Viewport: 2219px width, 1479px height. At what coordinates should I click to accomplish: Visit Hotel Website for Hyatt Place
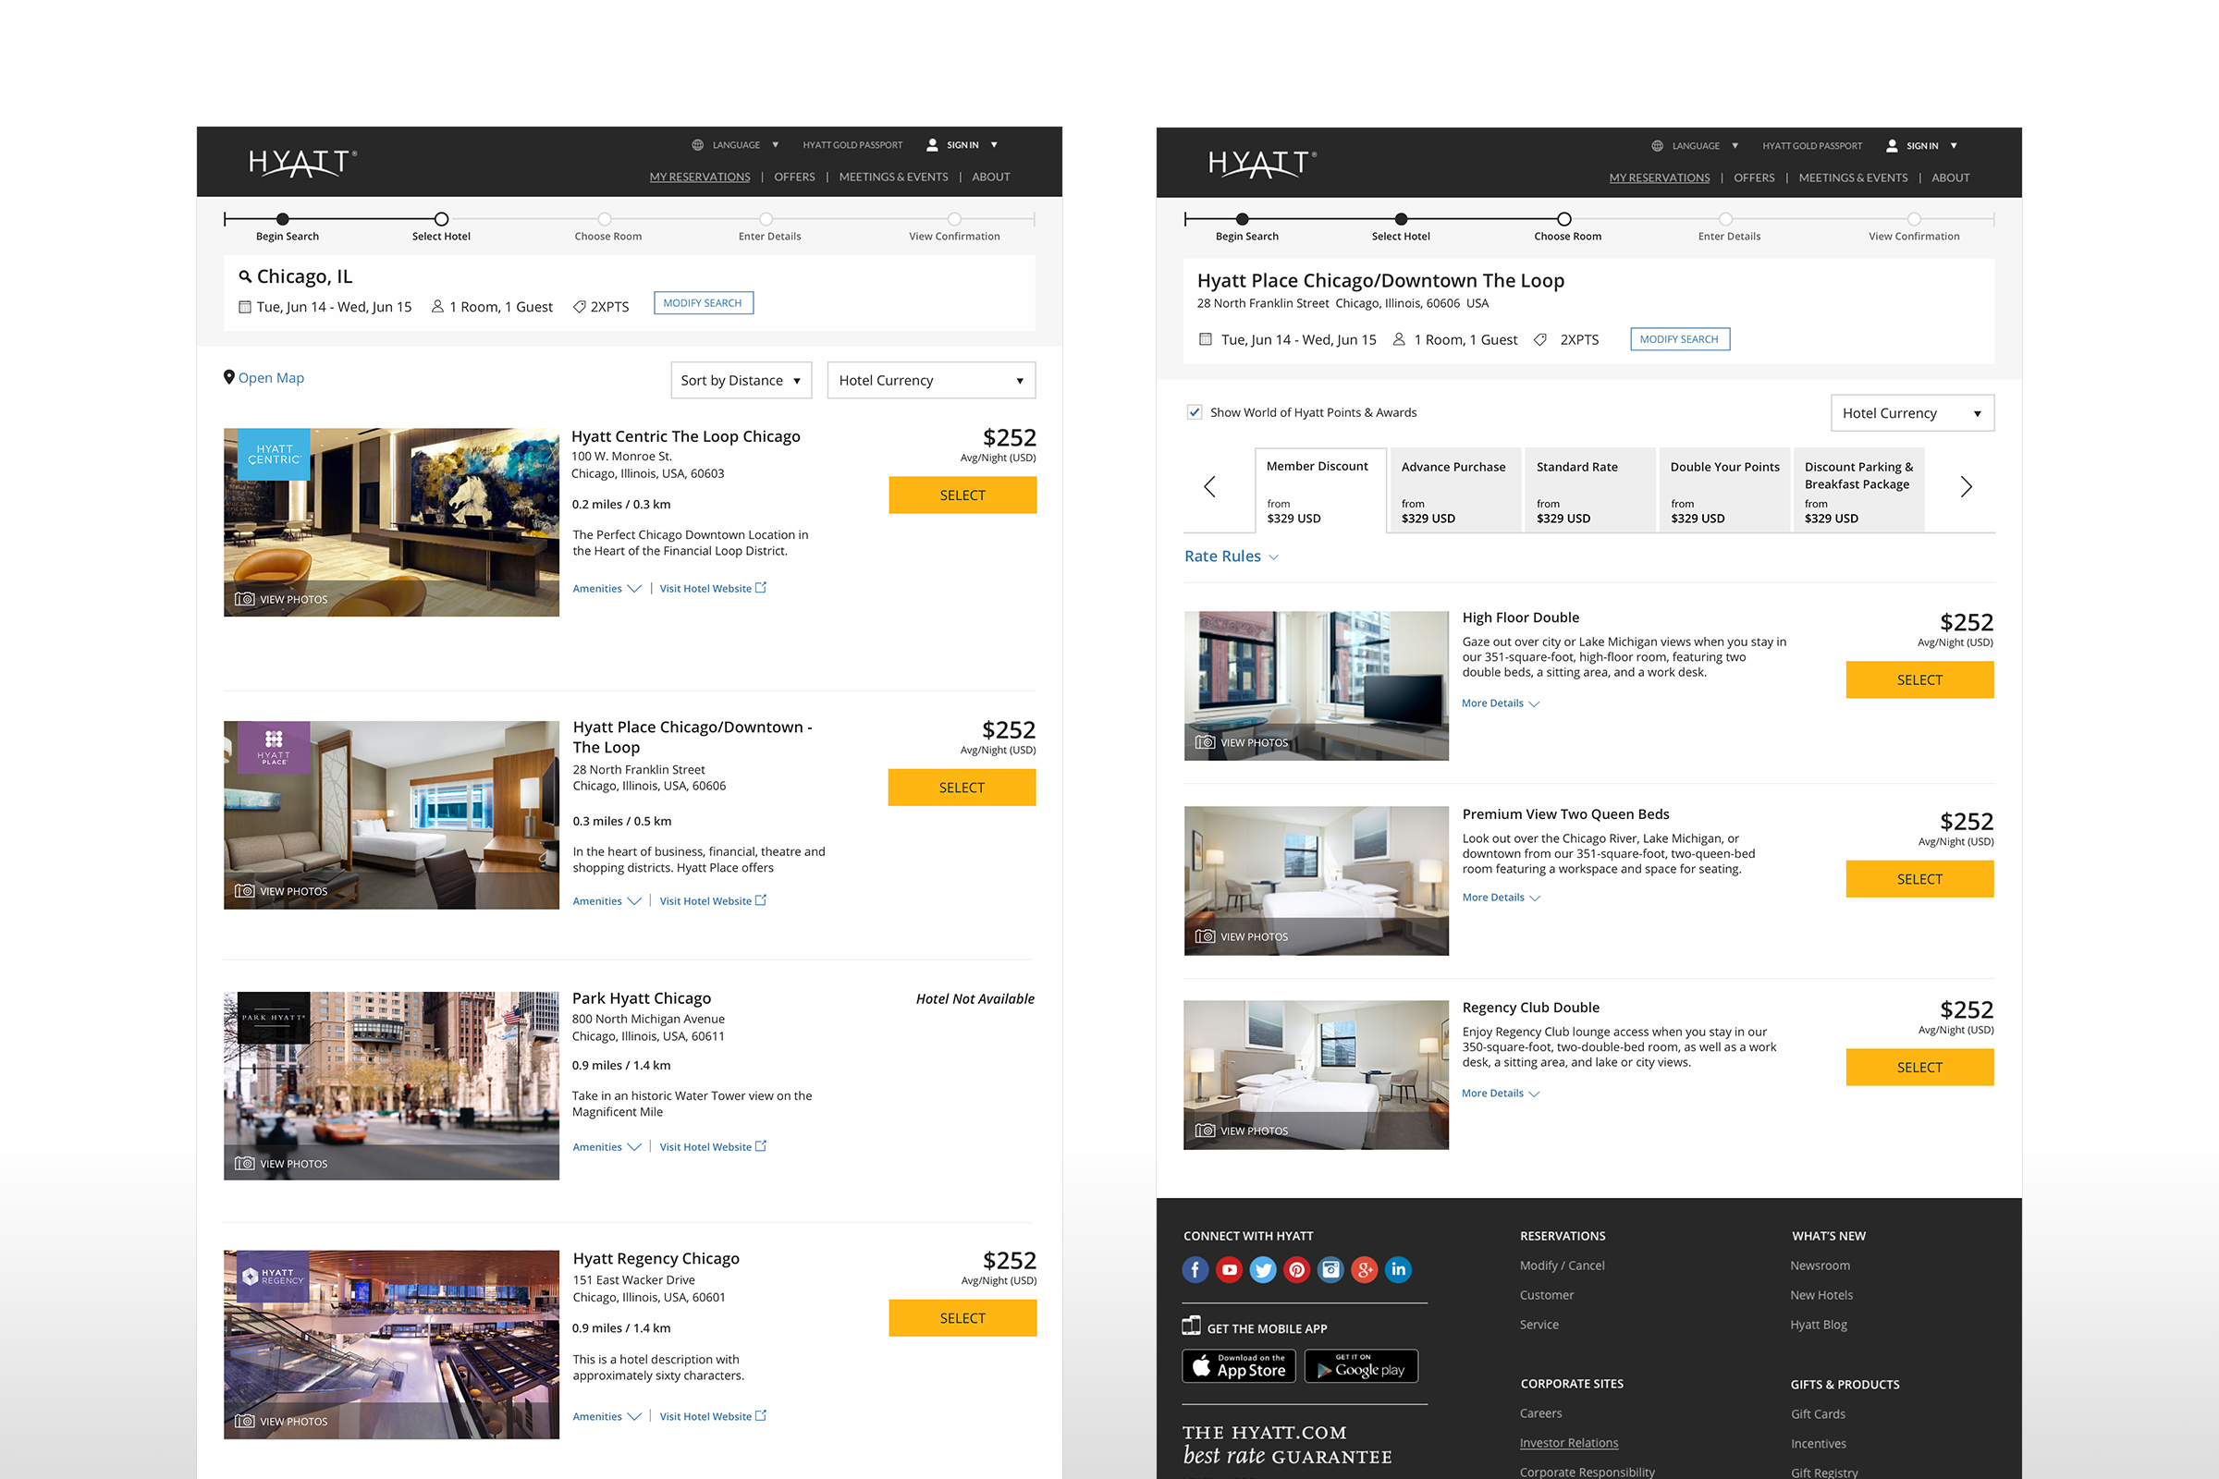[x=713, y=902]
